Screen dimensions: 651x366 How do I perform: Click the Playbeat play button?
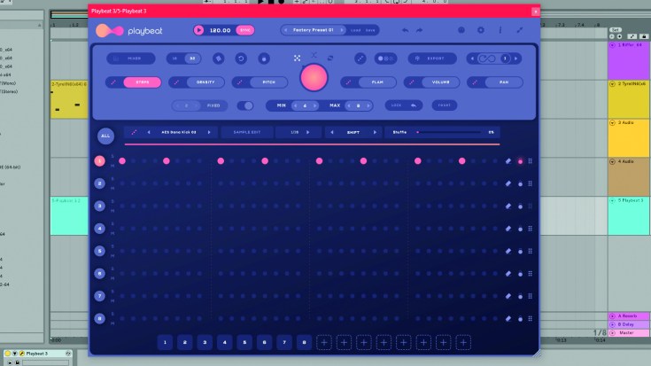[x=199, y=30]
